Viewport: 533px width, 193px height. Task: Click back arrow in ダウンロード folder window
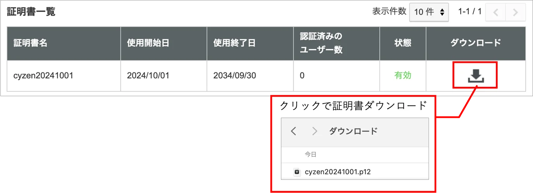tap(294, 131)
